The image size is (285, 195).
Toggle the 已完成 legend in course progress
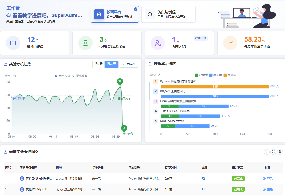point(201,75)
